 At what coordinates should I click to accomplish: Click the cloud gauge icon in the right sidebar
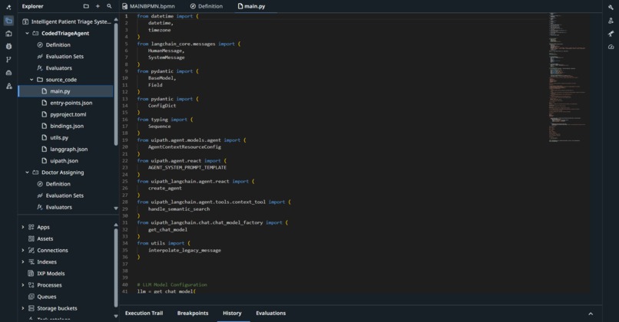[x=611, y=47]
